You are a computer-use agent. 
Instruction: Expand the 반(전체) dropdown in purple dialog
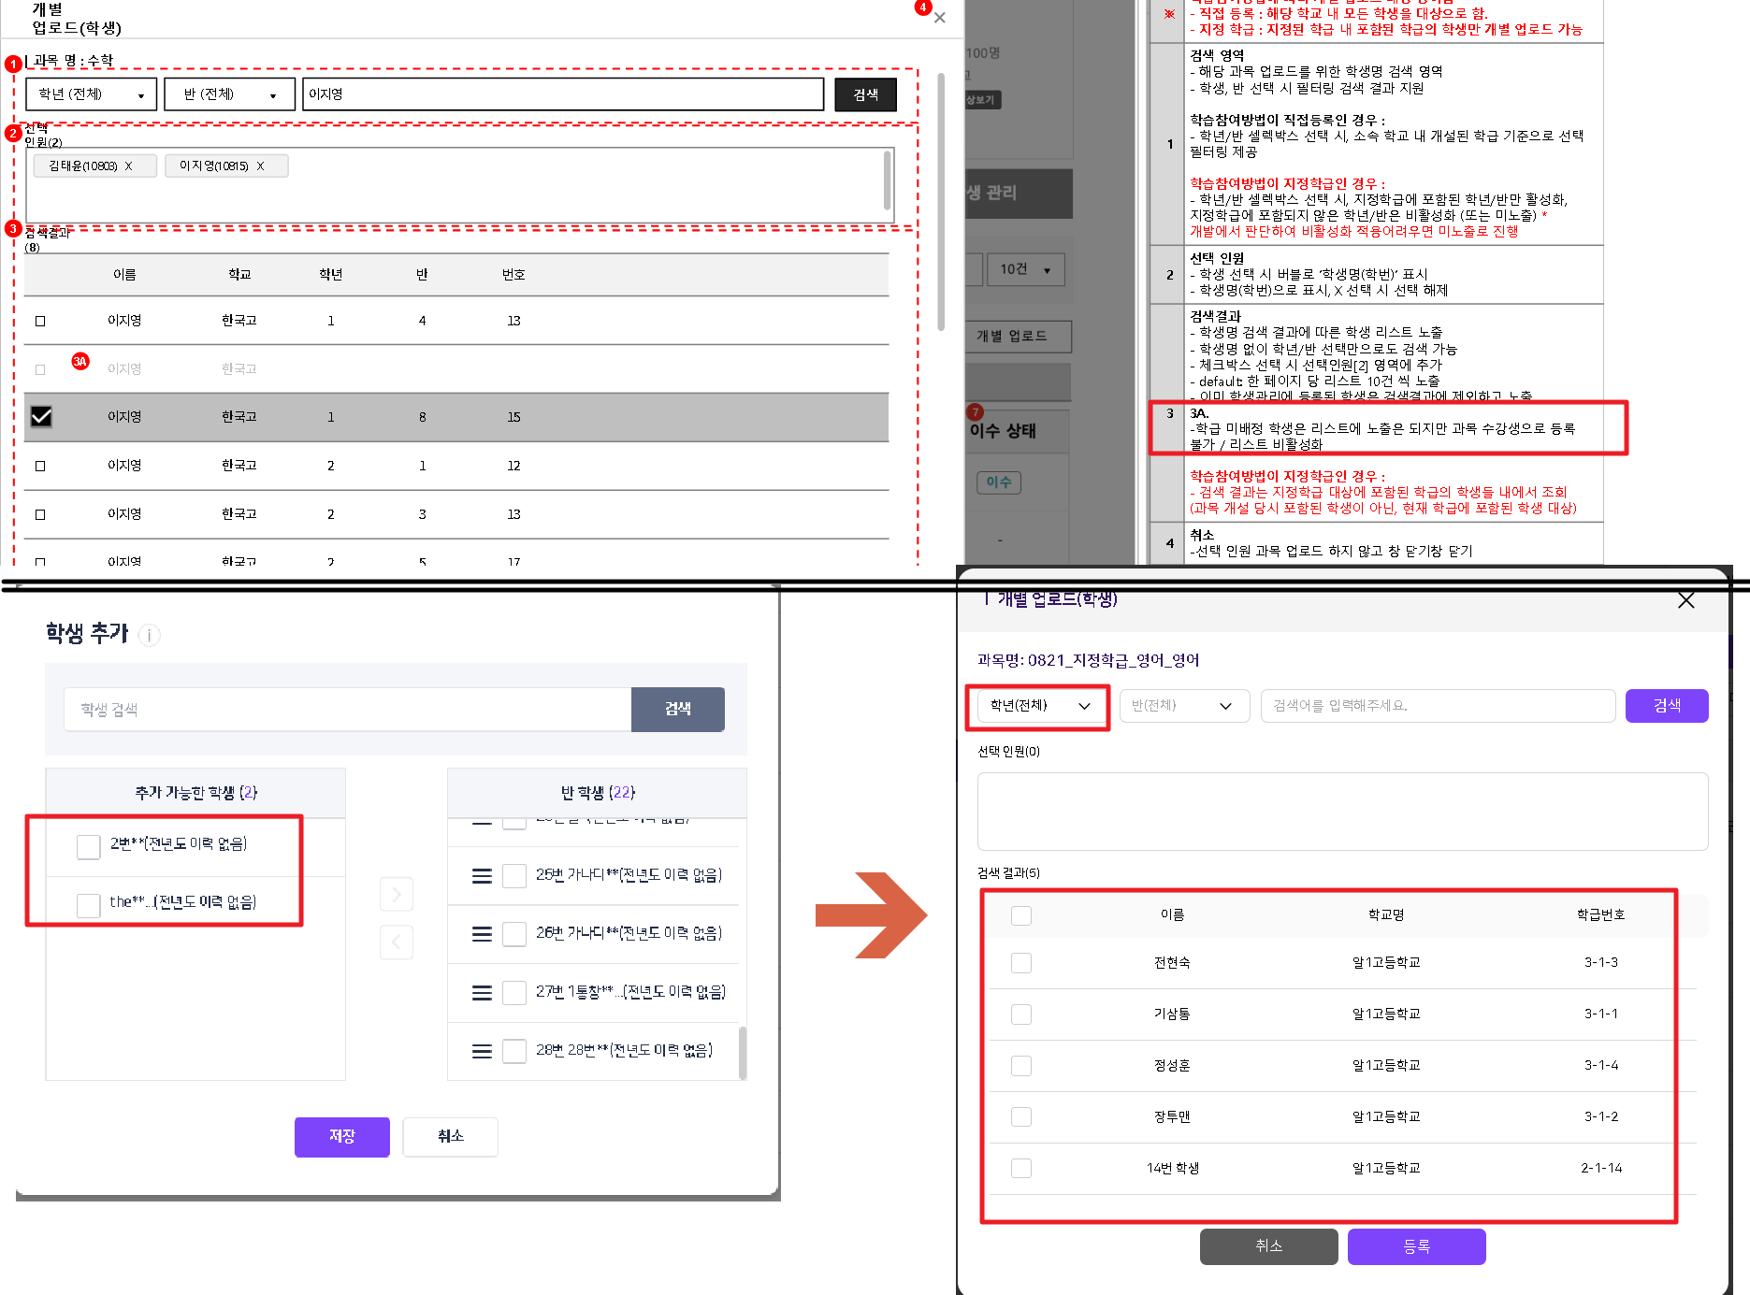click(1183, 706)
